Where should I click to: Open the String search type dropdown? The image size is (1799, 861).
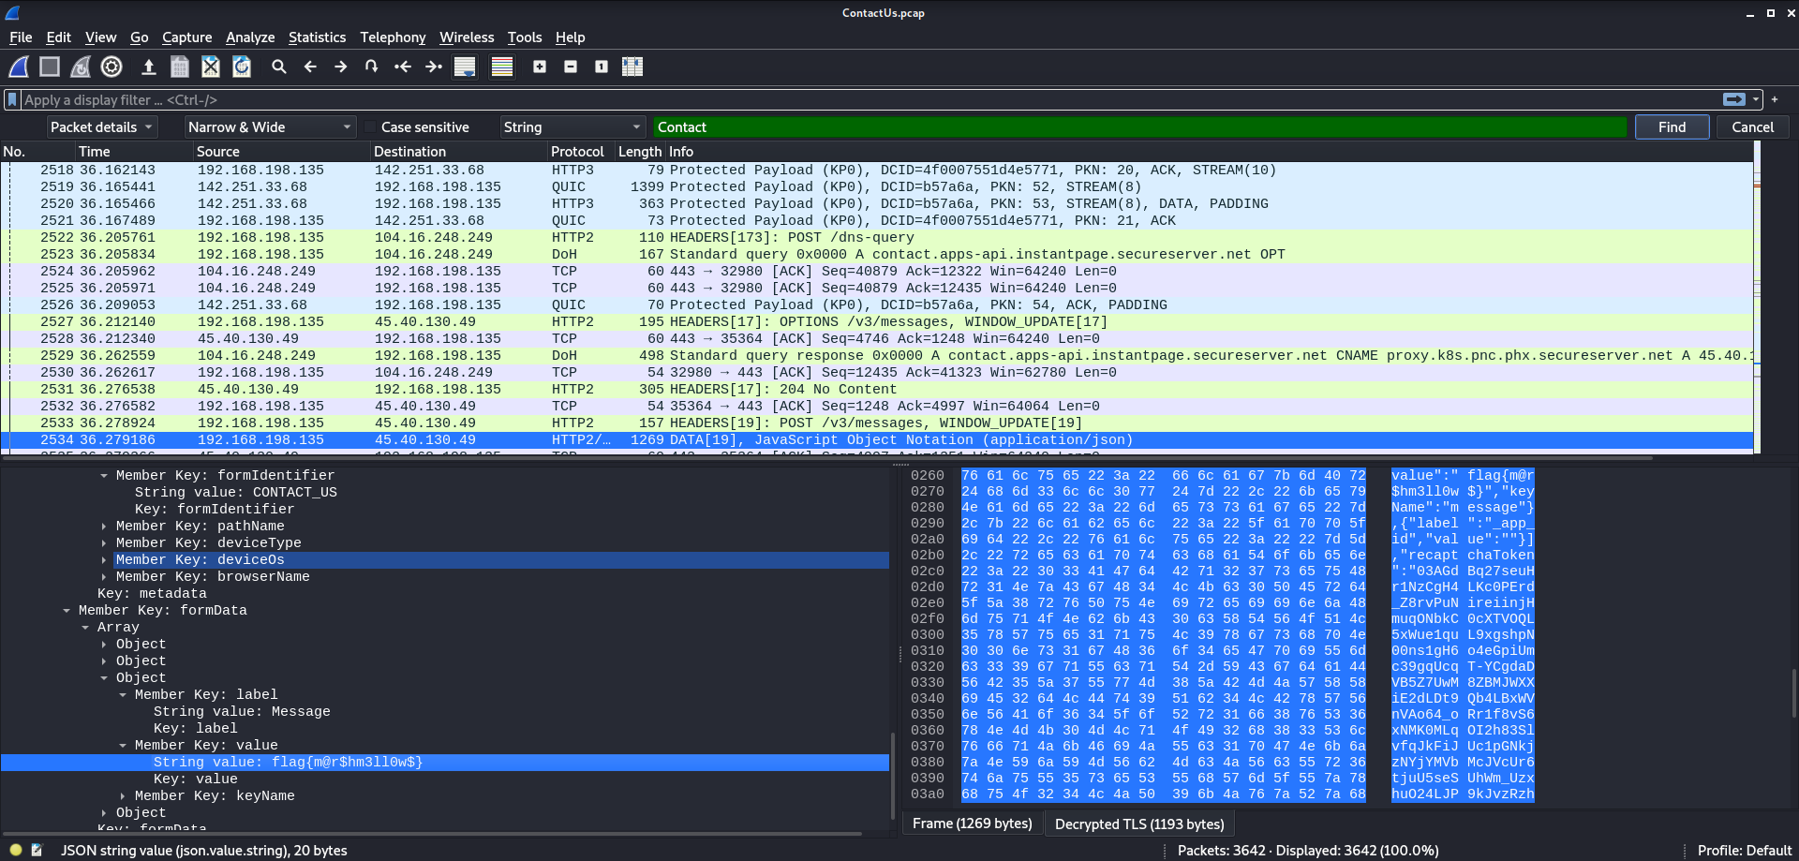572,127
